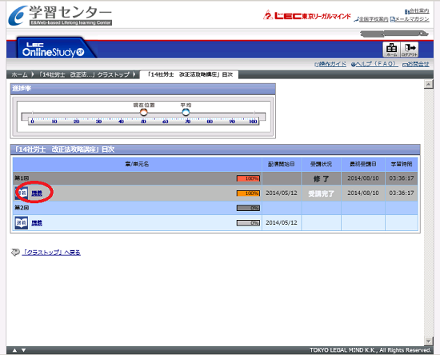Click the red 100% progress bar in 第1回 row
Image resolution: width=440 pixels, height=355 pixels.
[248, 178]
